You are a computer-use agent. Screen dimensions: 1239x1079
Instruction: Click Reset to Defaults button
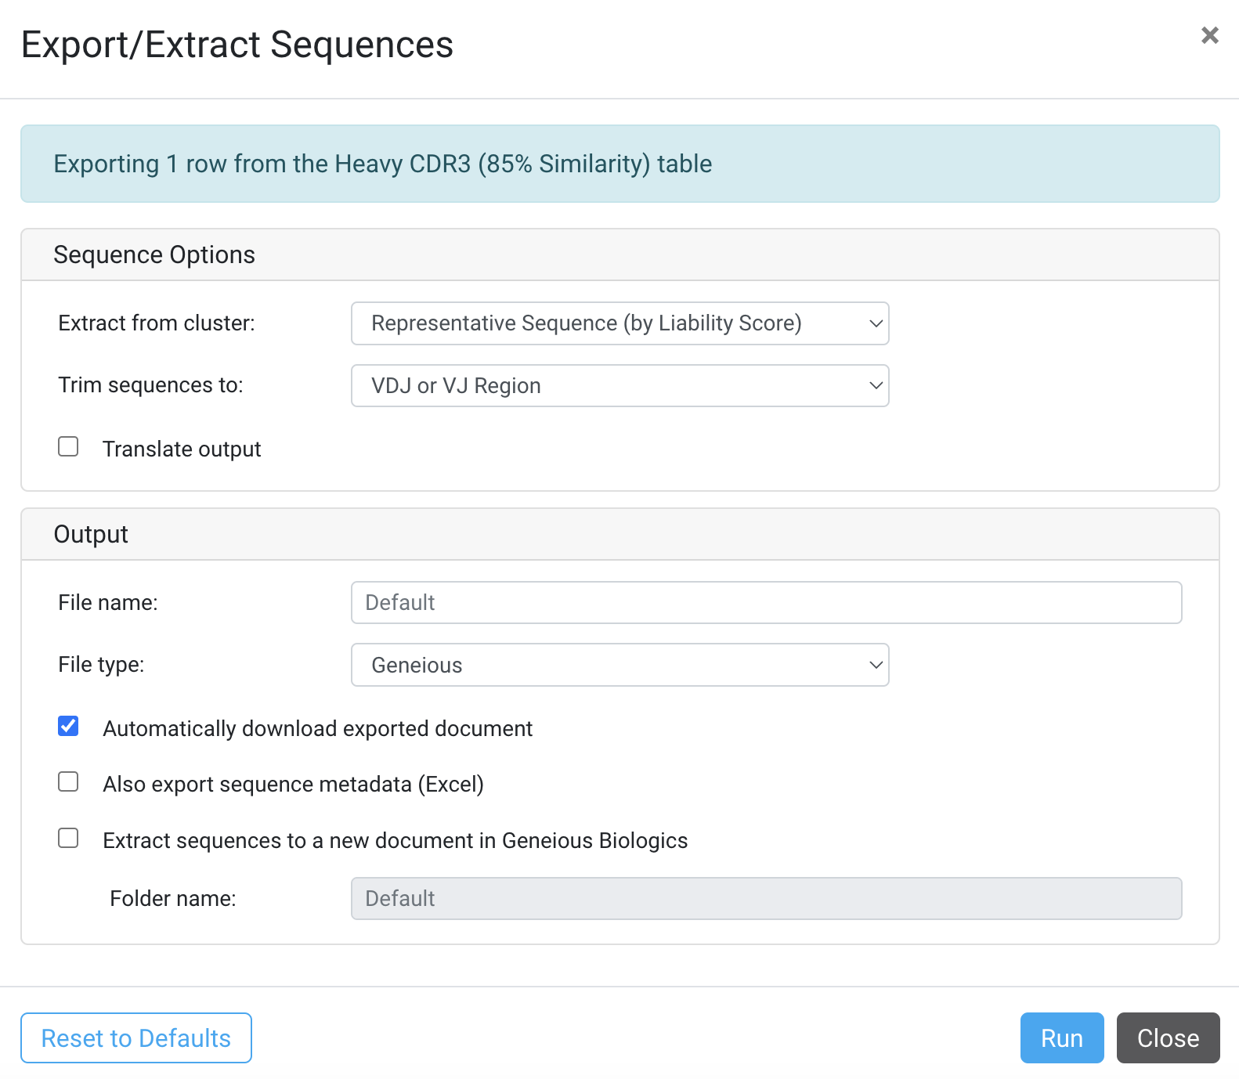click(136, 1037)
